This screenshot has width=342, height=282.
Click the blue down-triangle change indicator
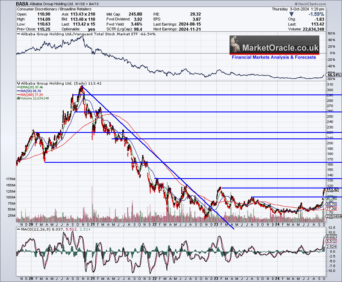point(292,14)
